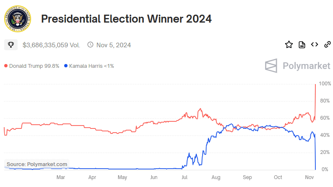Screen dimensions: 333x187
Task: Click the clock icon beside the date
Action: pos(90,45)
